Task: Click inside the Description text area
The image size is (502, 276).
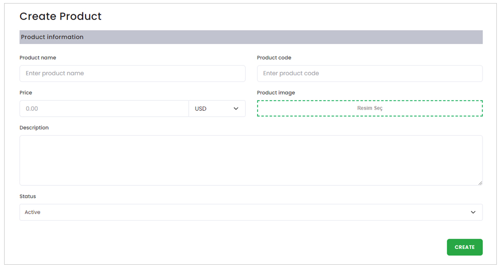Action: click(251, 160)
